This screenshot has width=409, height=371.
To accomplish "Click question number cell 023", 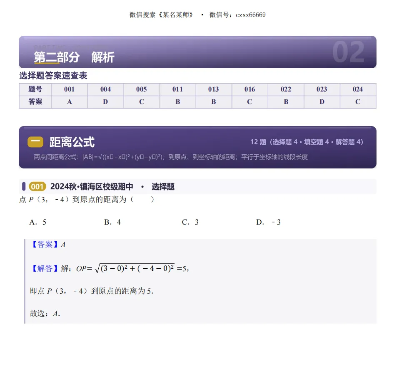I will (322, 89).
